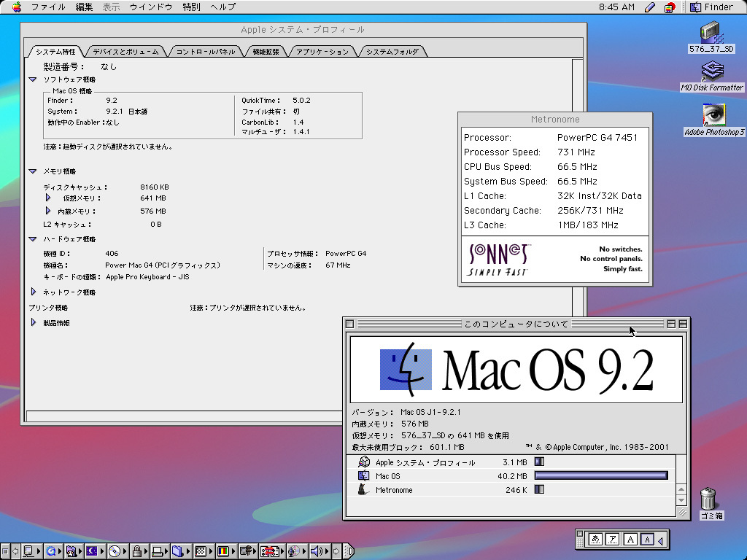Image resolution: width=747 pixels, height=560 pixels.
Task: Open the 編集 menu
Action: click(84, 7)
